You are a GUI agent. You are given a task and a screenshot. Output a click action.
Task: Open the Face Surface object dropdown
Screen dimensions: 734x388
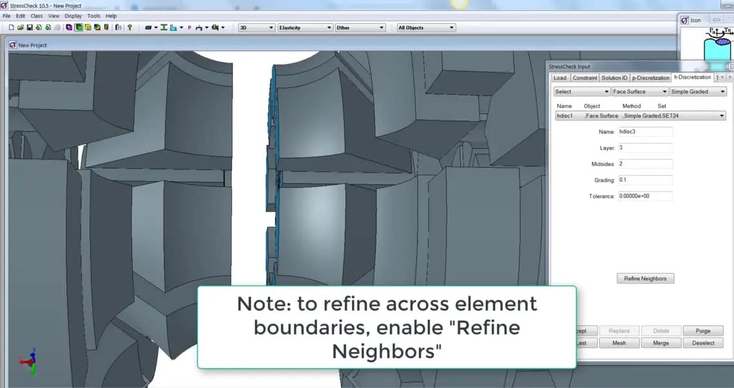639,92
